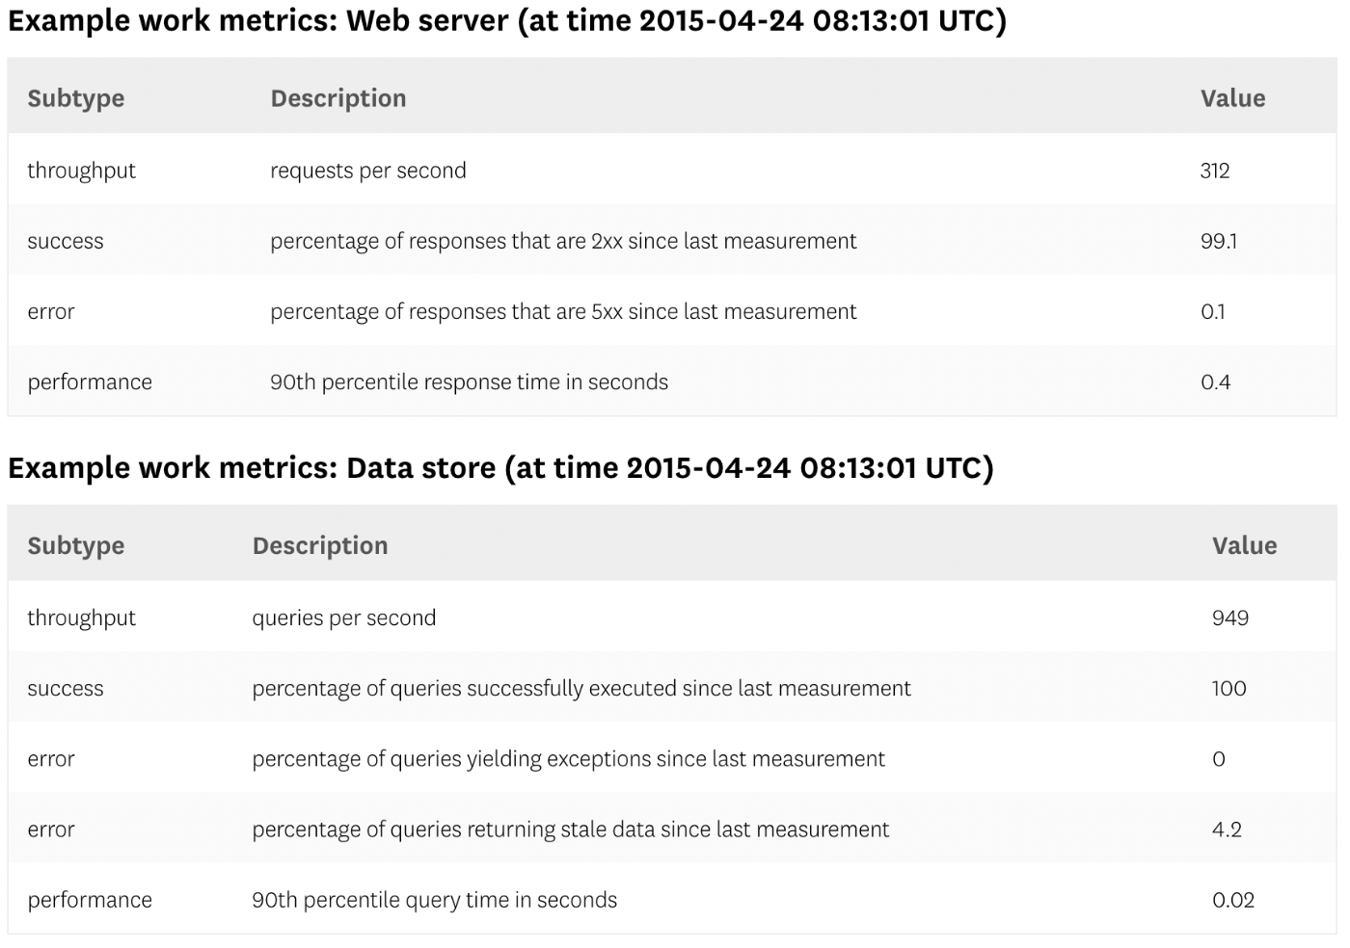Click the Web server table Description header

[x=338, y=98]
